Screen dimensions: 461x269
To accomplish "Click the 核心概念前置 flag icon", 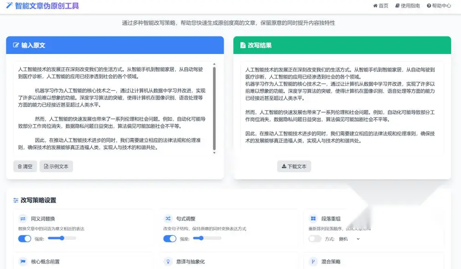I will (x=23, y=262).
